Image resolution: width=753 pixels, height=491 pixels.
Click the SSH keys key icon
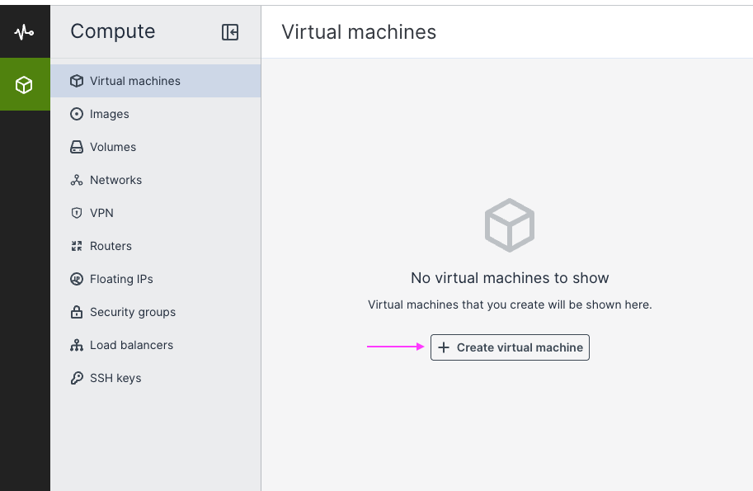point(77,378)
